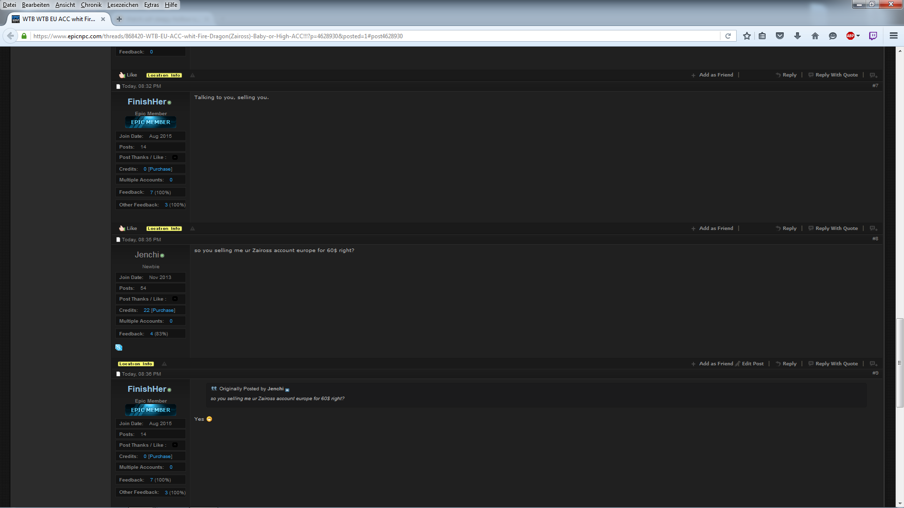The image size is (904, 508).
Task: Expand the Adblock Plus dropdown arrow
Action: 858,36
